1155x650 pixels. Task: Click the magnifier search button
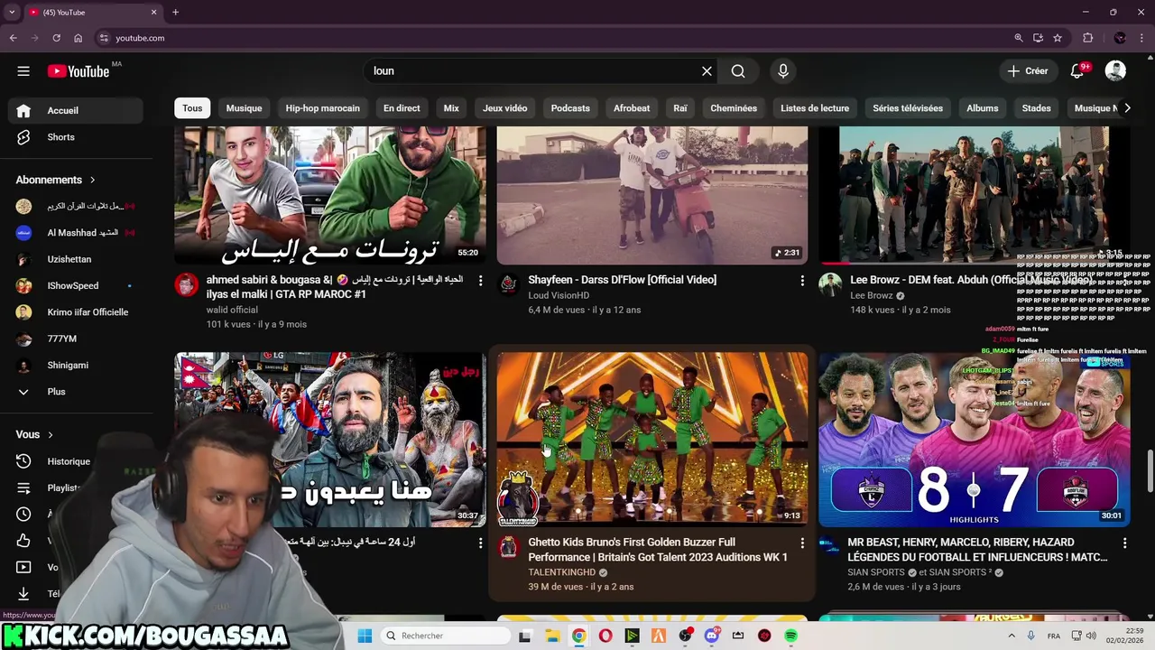(738, 70)
